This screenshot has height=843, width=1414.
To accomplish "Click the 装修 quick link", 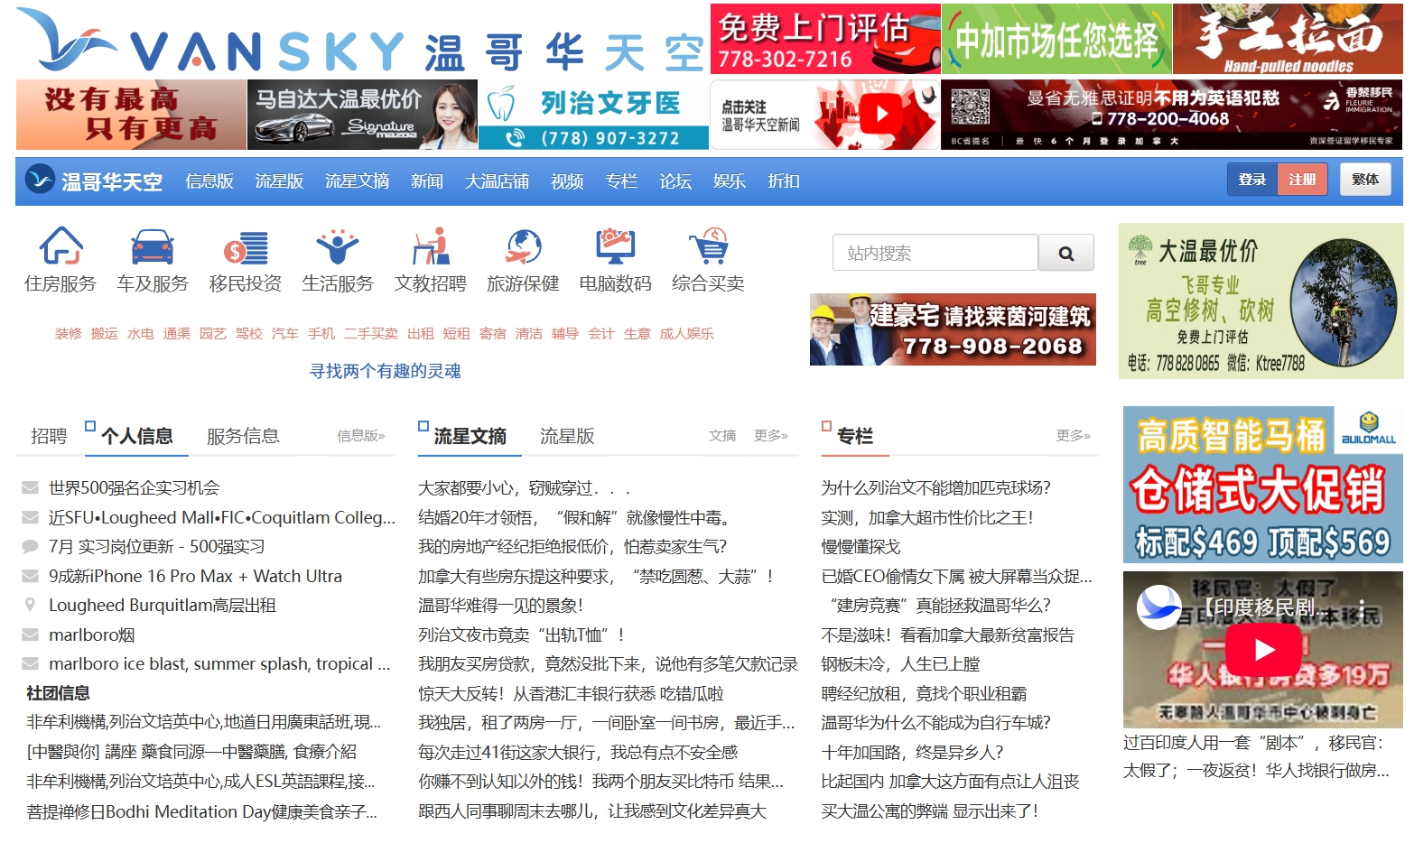I will (69, 334).
